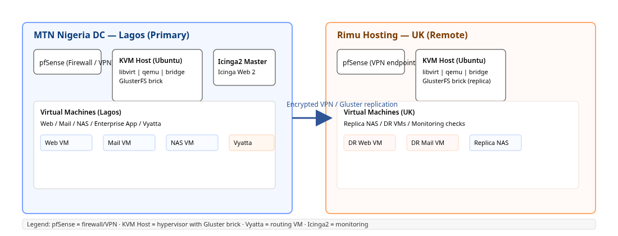Click the MTN Nigeria DC — Lagos title
The image size is (618, 236).
click(x=111, y=35)
